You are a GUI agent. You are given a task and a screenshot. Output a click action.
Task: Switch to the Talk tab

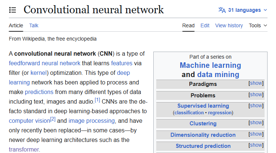coord(34,25)
